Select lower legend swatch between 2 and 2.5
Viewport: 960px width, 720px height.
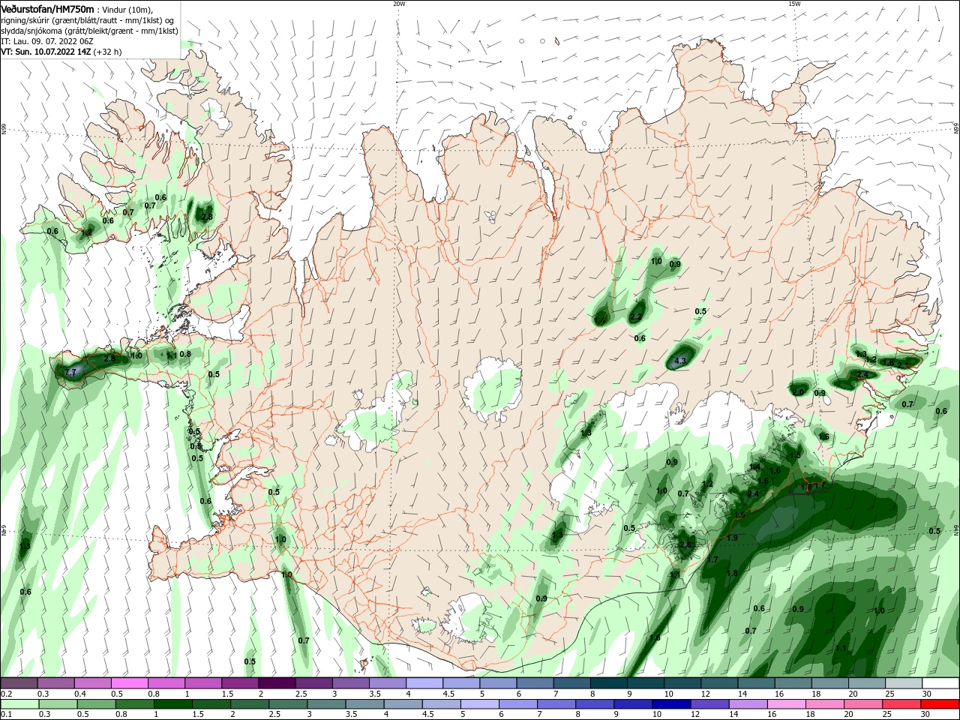coord(250,704)
